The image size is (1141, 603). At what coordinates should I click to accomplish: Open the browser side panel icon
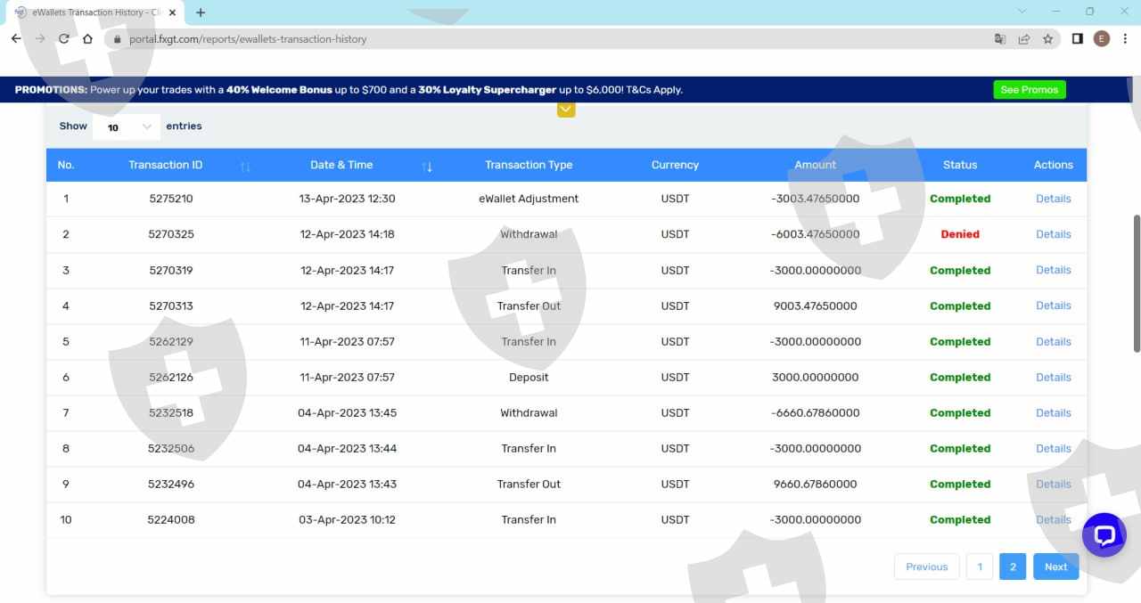1078,39
